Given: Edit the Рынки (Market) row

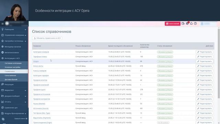Looking at the screenshot, I should 205,104.
